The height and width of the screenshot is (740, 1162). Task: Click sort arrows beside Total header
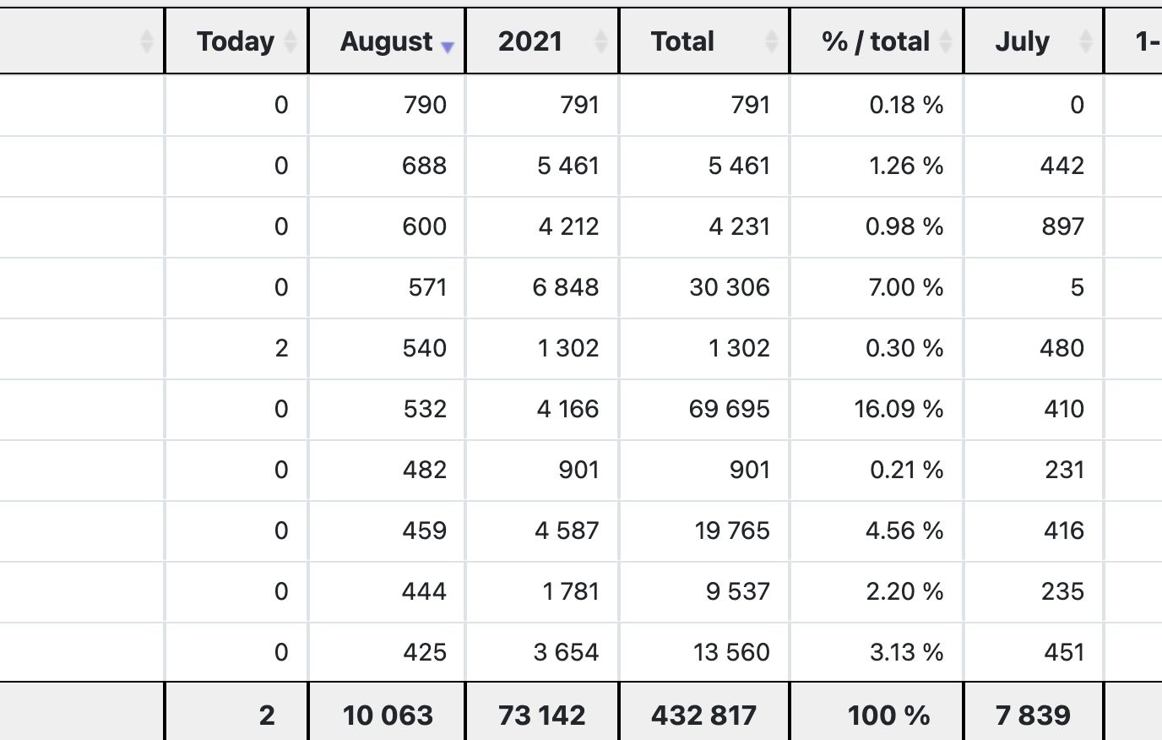tap(772, 41)
